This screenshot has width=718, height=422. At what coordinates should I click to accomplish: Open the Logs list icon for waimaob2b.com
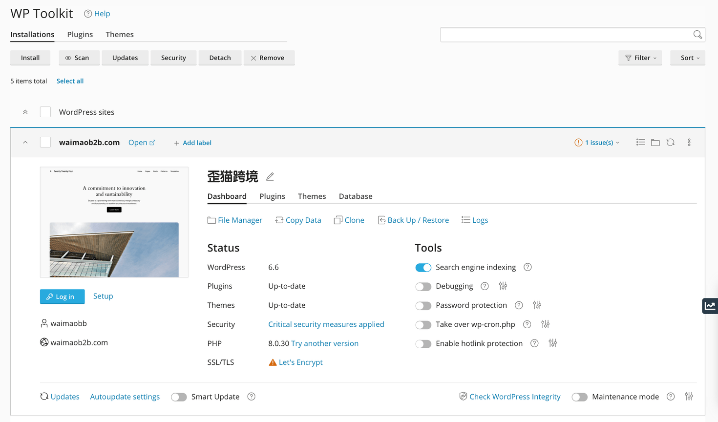[x=640, y=142]
